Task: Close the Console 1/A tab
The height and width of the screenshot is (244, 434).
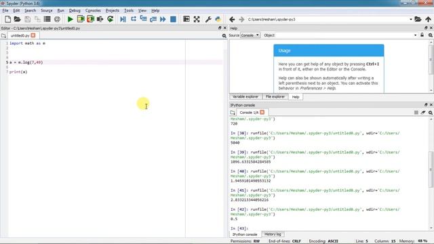Action: click(x=262, y=112)
